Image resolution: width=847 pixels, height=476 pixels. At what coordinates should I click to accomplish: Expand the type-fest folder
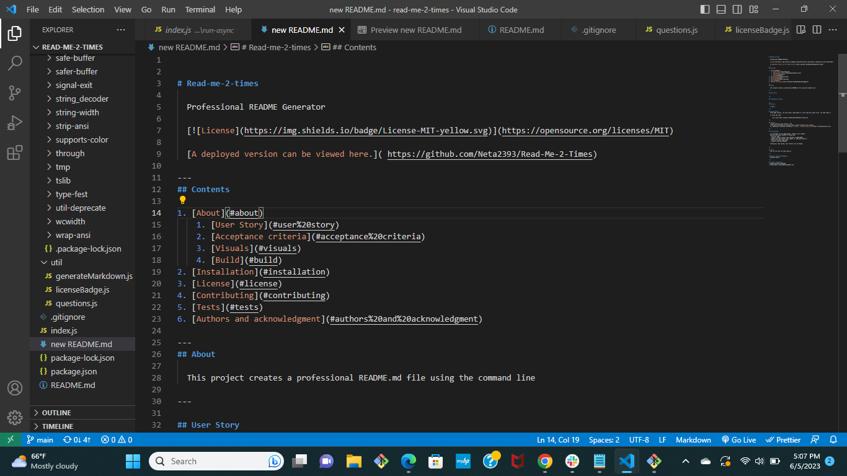pos(82,194)
